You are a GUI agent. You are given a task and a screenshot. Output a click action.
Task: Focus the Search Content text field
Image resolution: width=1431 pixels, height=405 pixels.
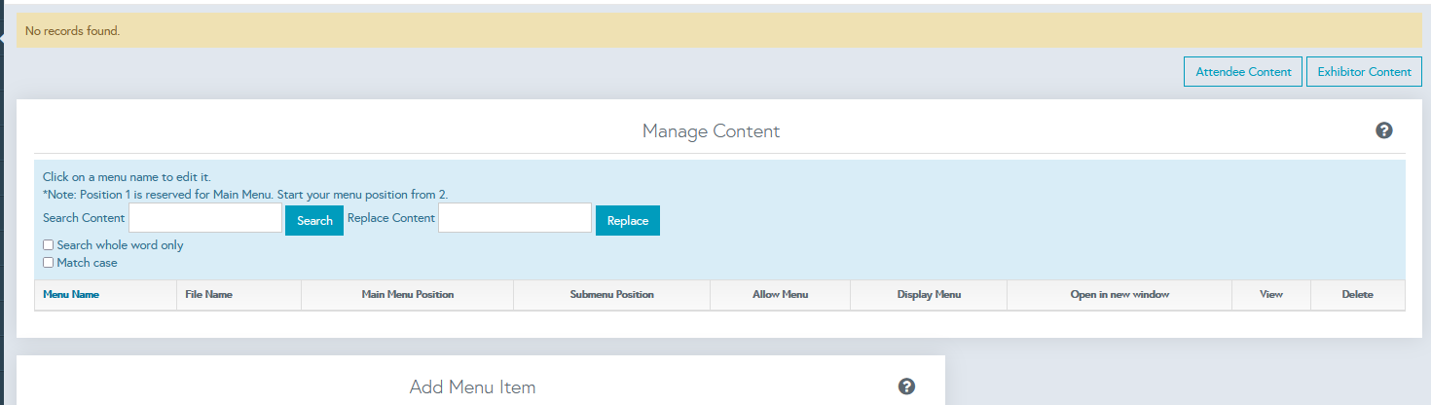[x=205, y=218]
